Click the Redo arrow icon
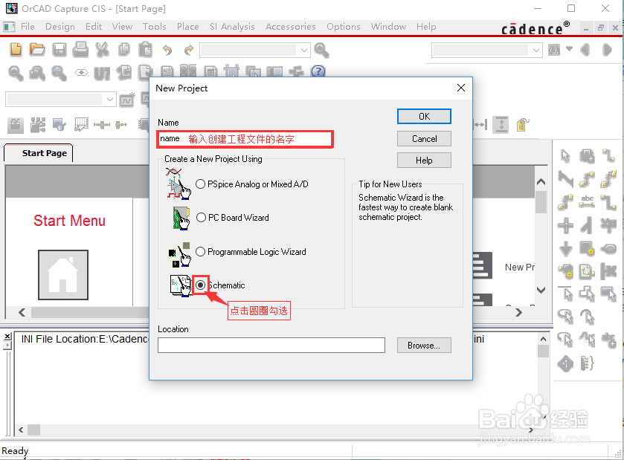Image resolution: width=624 pixels, height=460 pixels. tap(189, 50)
